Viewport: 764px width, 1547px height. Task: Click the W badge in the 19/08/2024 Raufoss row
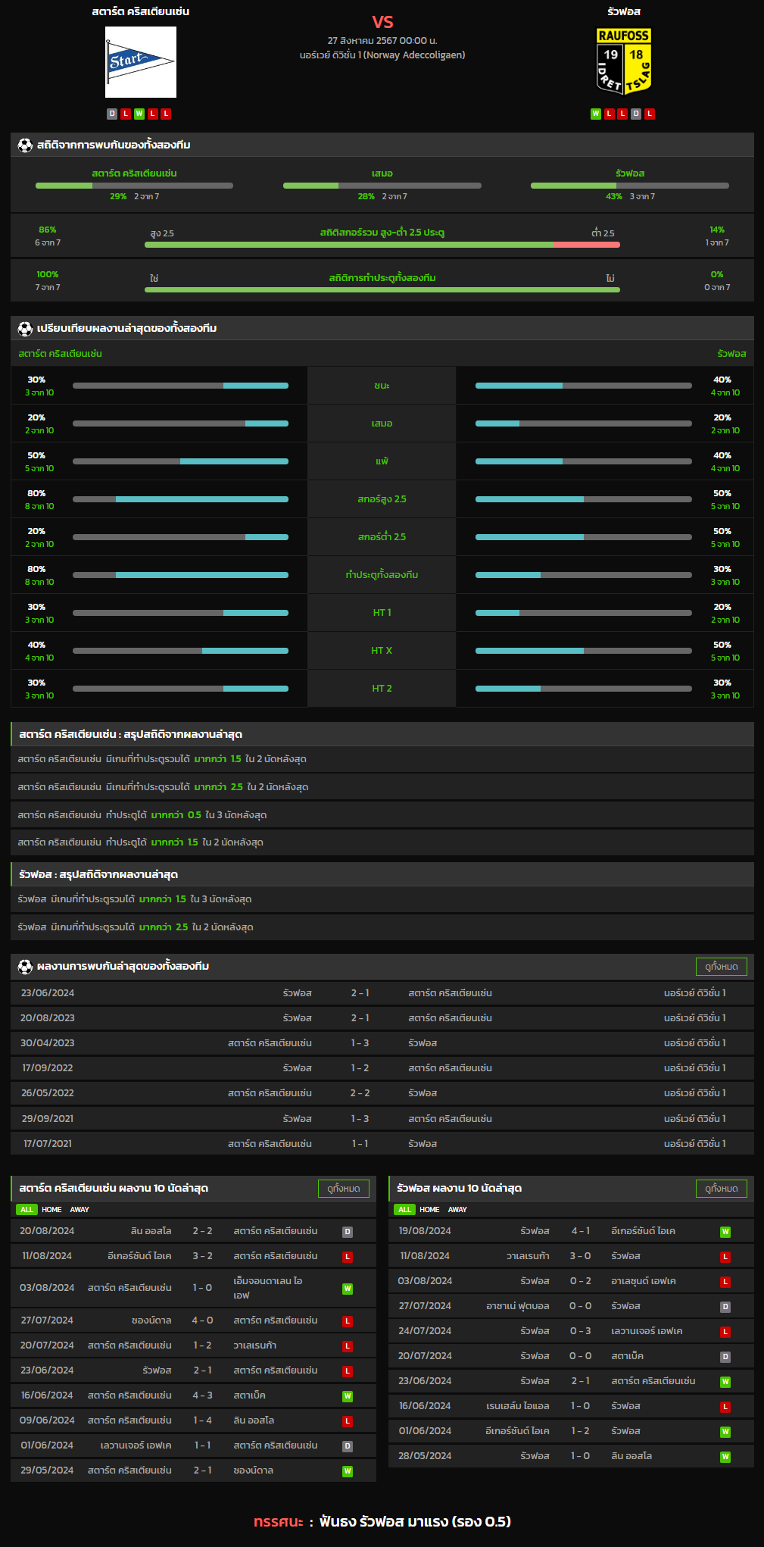point(725,1232)
